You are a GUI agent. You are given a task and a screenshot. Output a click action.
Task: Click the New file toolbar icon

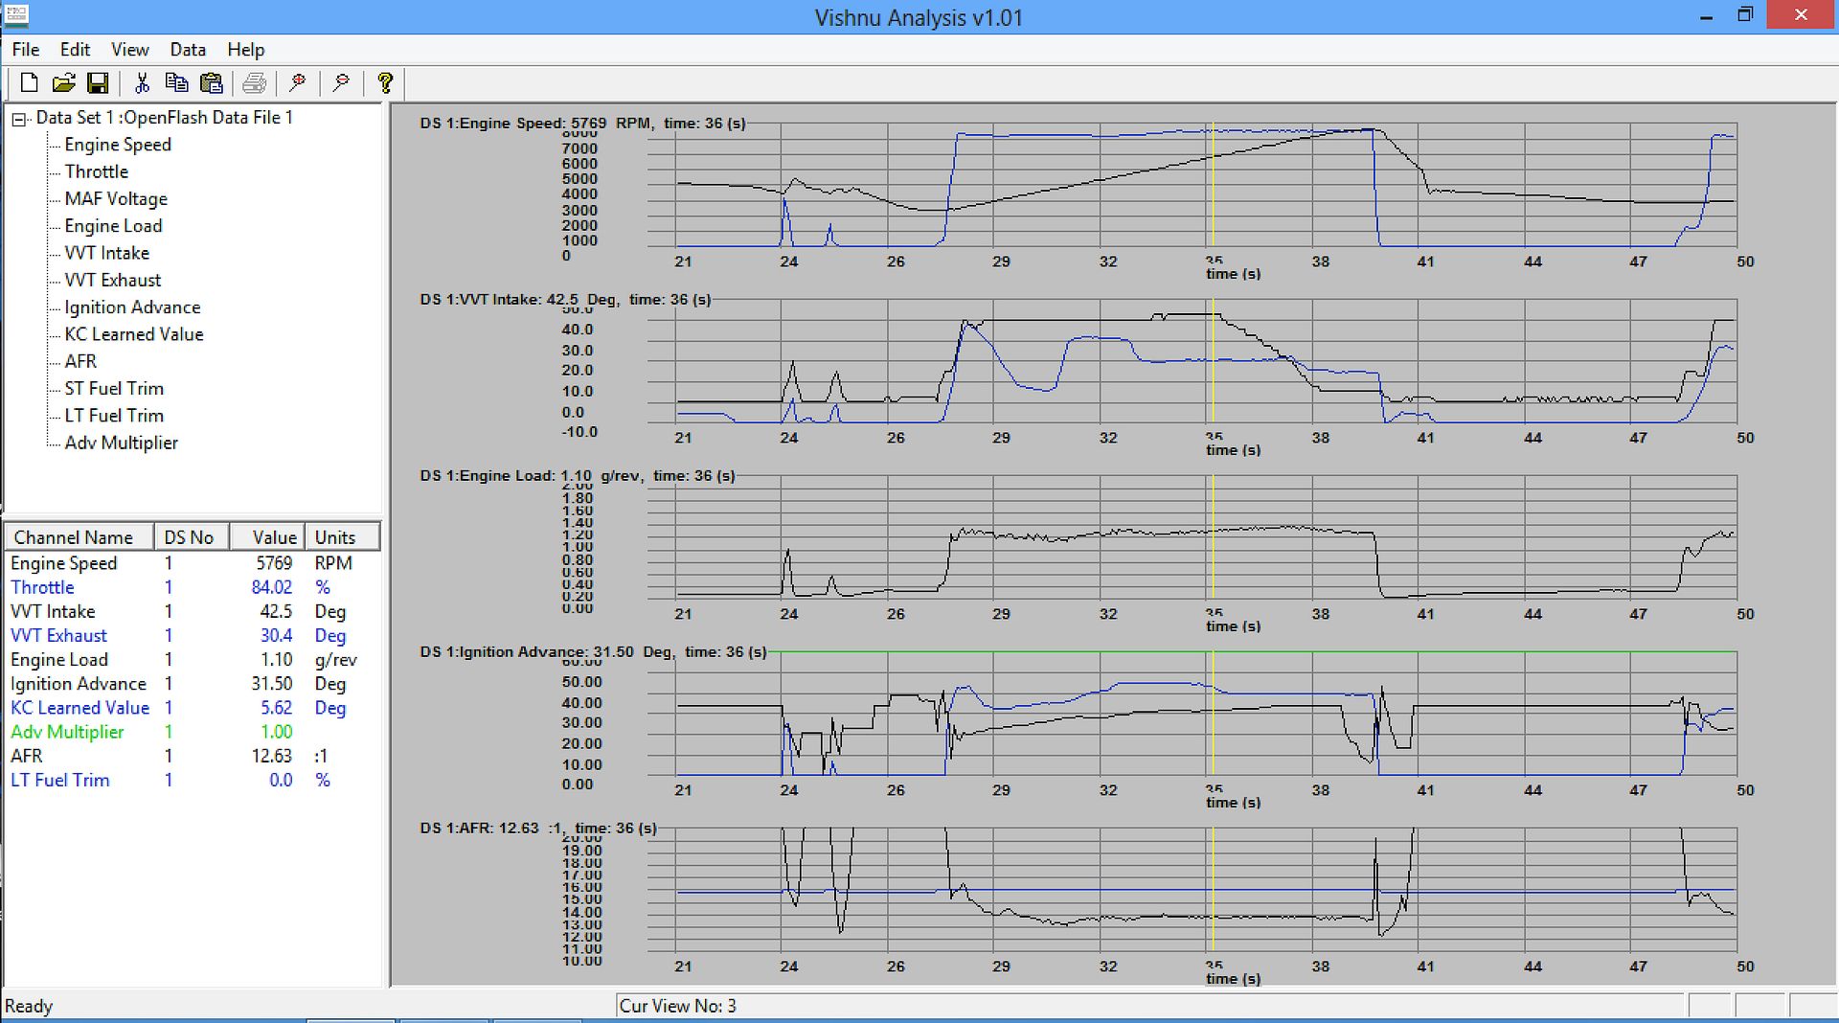(x=29, y=83)
